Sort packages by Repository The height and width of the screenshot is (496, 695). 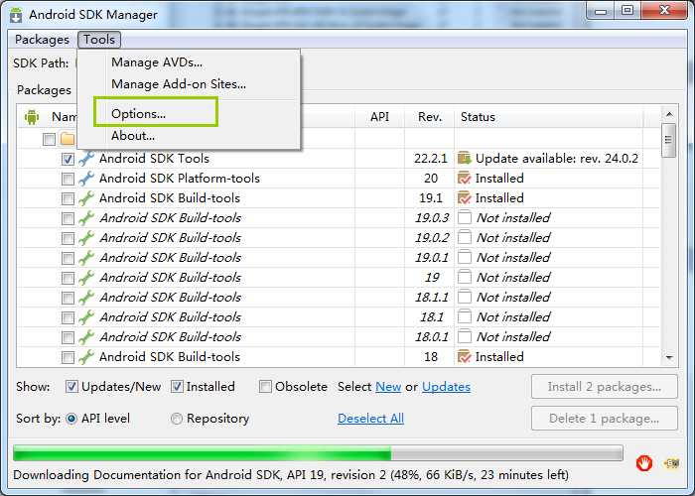click(x=177, y=419)
